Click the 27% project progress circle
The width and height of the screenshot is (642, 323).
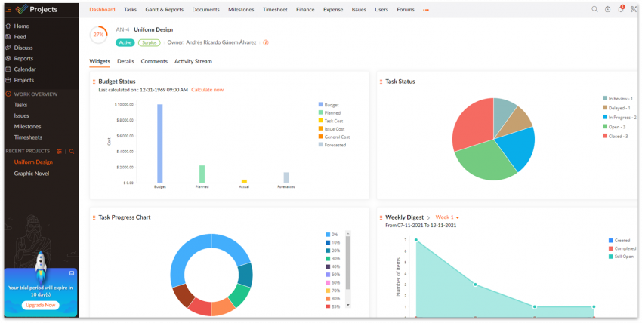(x=99, y=35)
